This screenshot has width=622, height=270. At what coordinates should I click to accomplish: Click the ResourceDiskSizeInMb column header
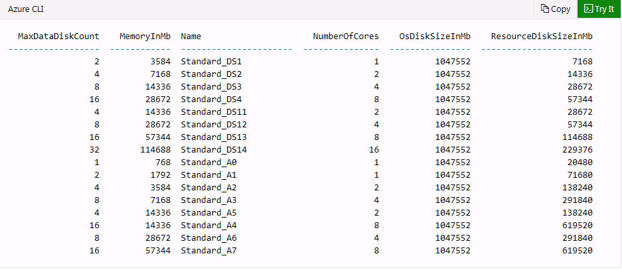[x=542, y=36]
